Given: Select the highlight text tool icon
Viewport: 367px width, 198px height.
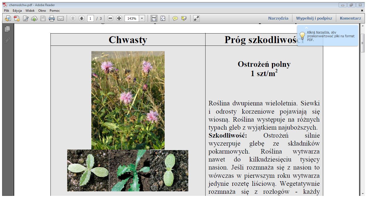Looking at the screenshot, I should click(184, 18).
